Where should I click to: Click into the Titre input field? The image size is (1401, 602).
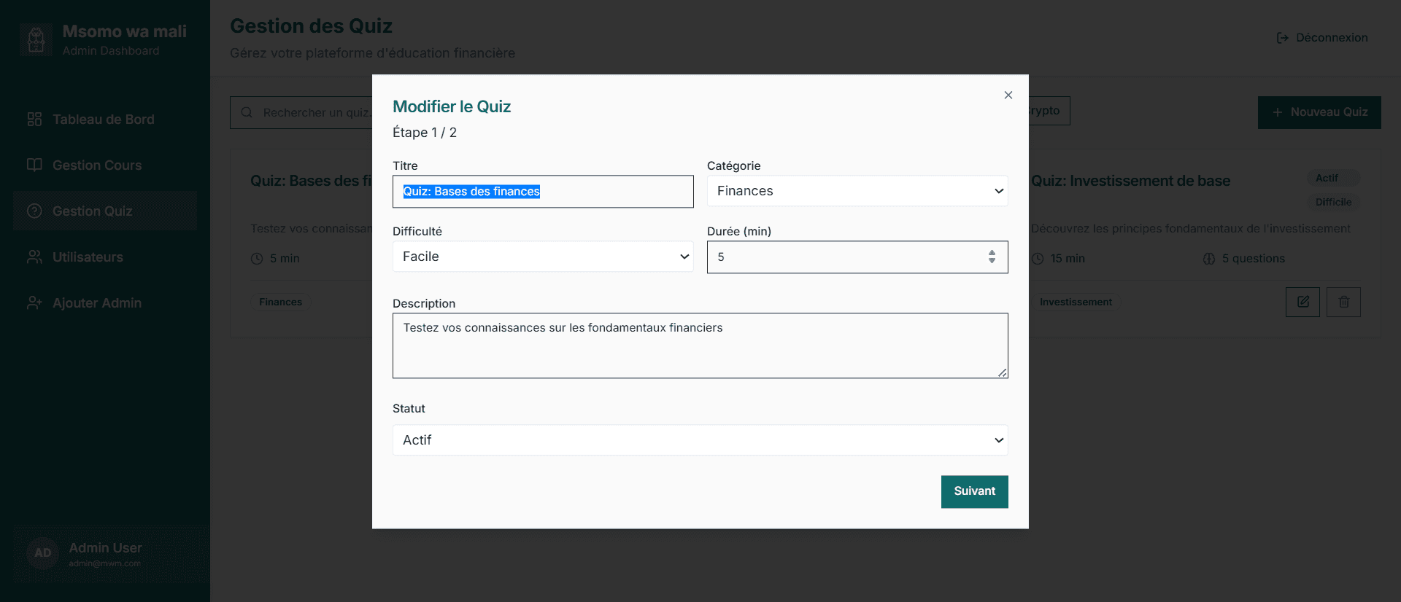point(542,192)
